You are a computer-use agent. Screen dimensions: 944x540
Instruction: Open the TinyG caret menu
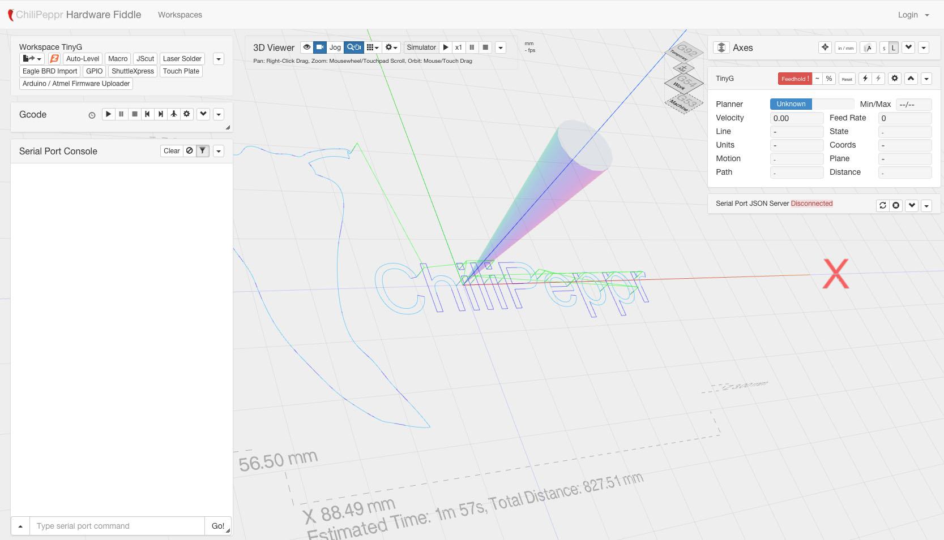point(926,79)
